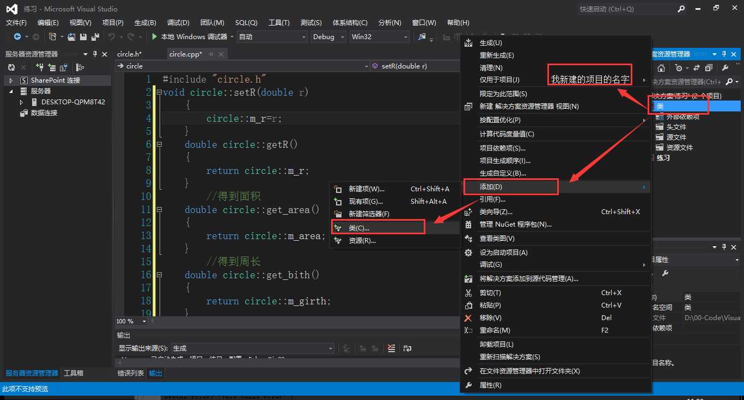Click the Quick Launch search magnifier
Screen dimensions: 744x400
pyautogui.click(x=681, y=9)
